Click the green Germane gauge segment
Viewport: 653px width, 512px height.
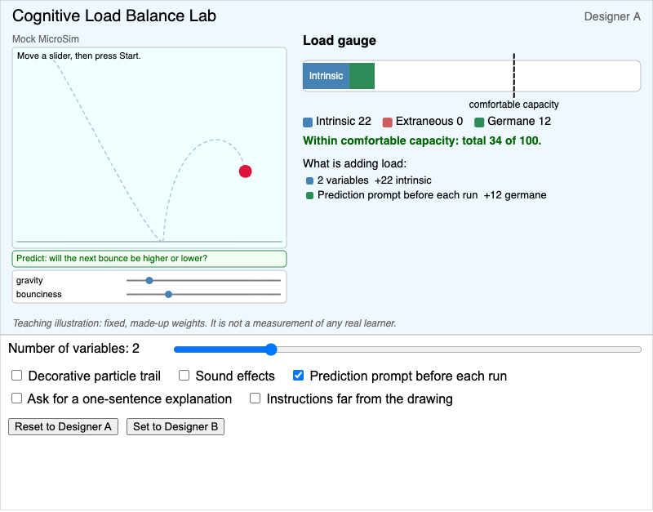pyautogui.click(x=362, y=76)
